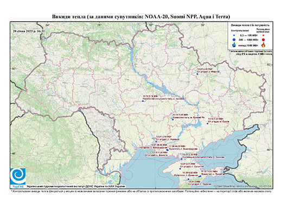Click the '200 — 1000 MW' legend label
This screenshot has height=199, width=282.
(x=248, y=39)
